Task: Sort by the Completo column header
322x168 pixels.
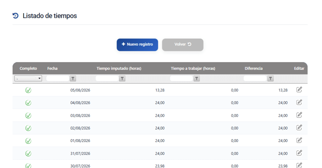Action: (28, 68)
